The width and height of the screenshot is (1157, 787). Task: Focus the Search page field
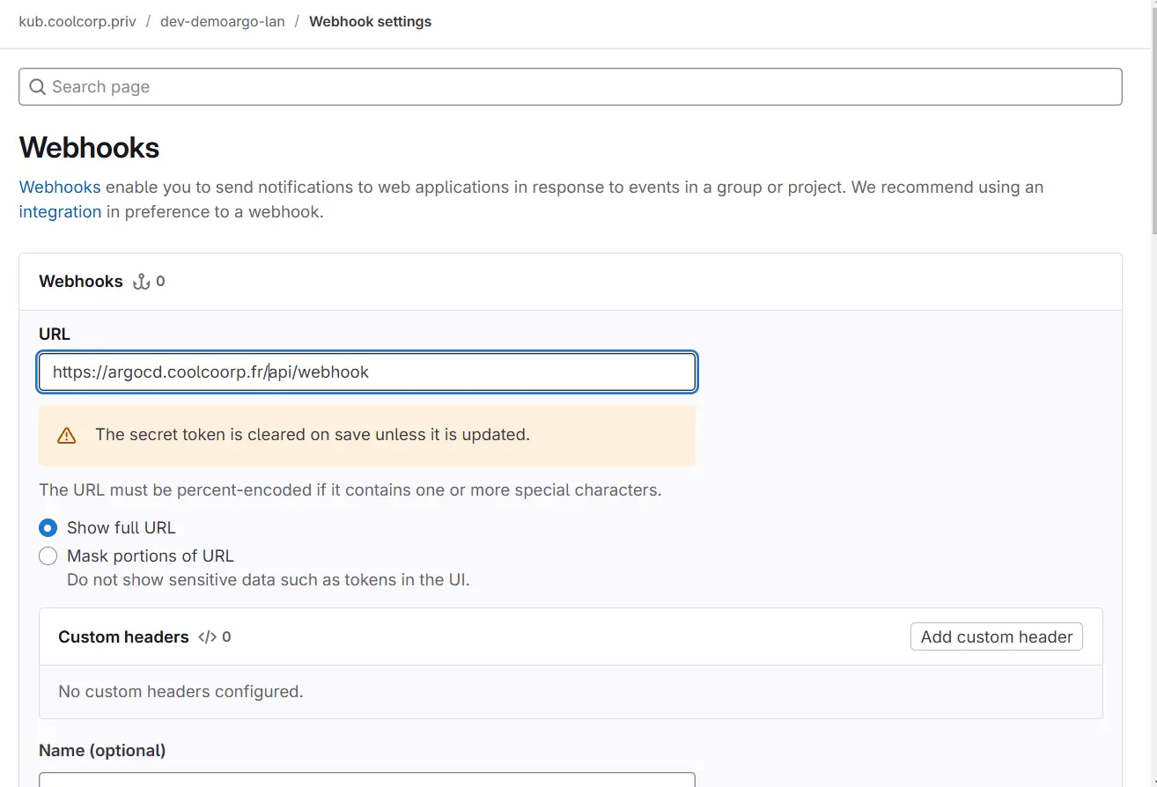(571, 86)
